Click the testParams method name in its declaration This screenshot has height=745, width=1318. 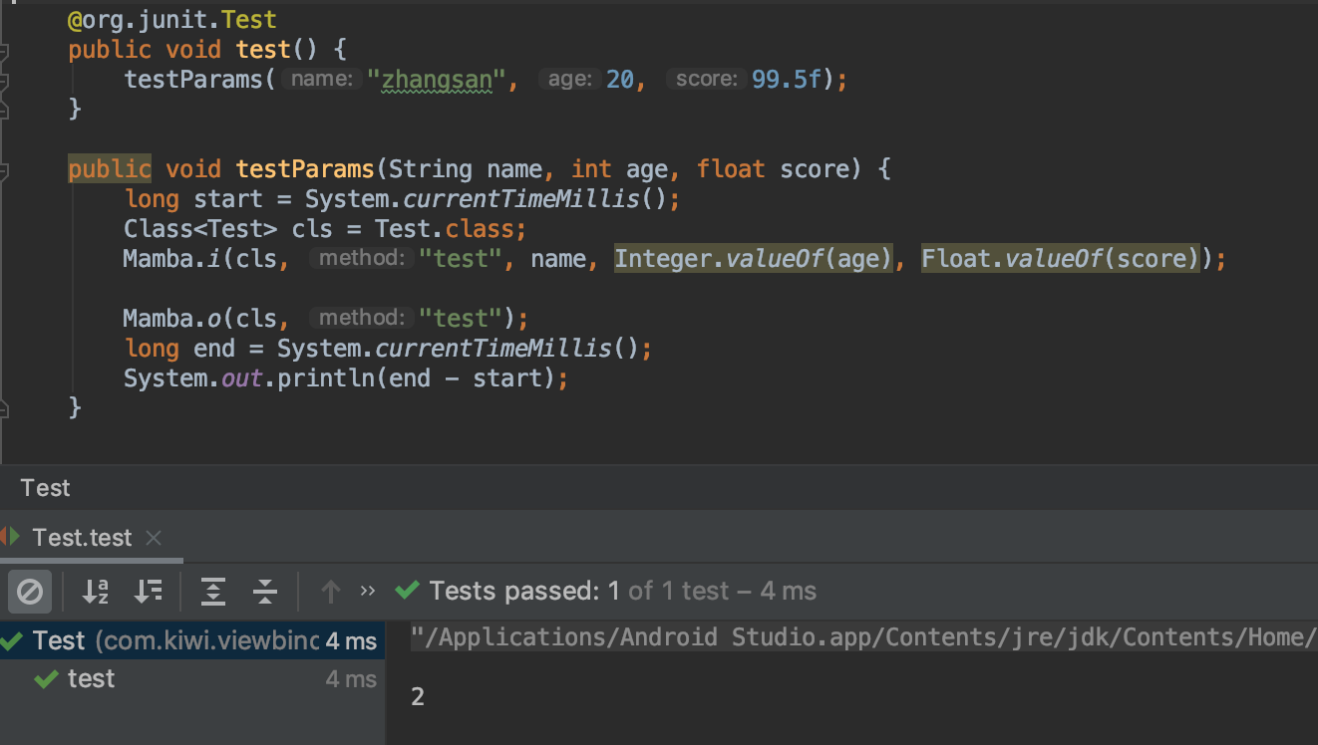[x=305, y=169]
